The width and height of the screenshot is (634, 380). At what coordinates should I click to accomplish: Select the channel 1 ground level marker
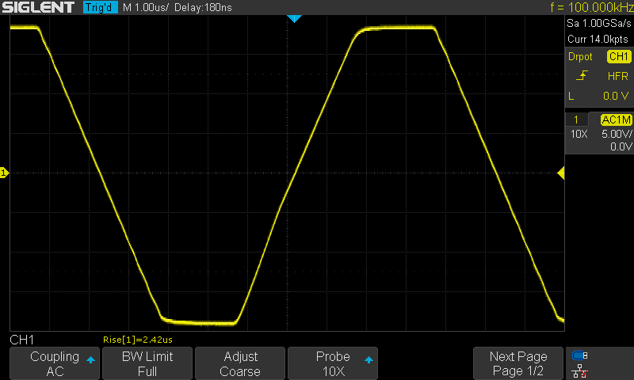(4, 173)
